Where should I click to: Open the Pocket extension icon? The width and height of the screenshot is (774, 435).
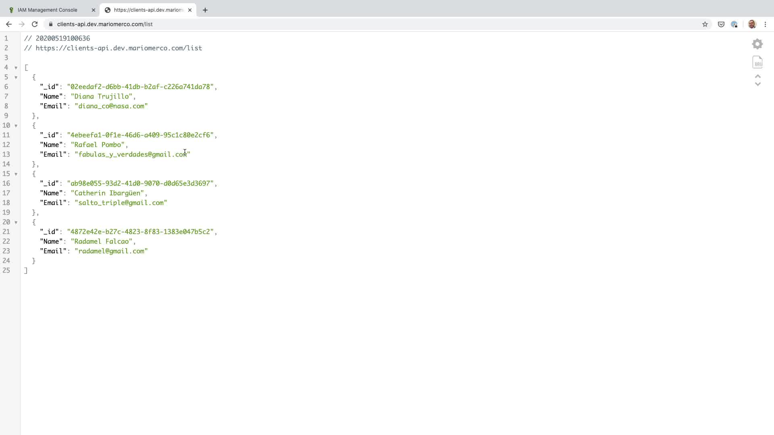click(x=721, y=24)
